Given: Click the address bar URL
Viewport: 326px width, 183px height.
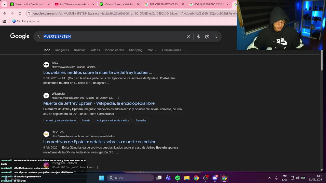Looking at the screenshot, I should (134, 13).
